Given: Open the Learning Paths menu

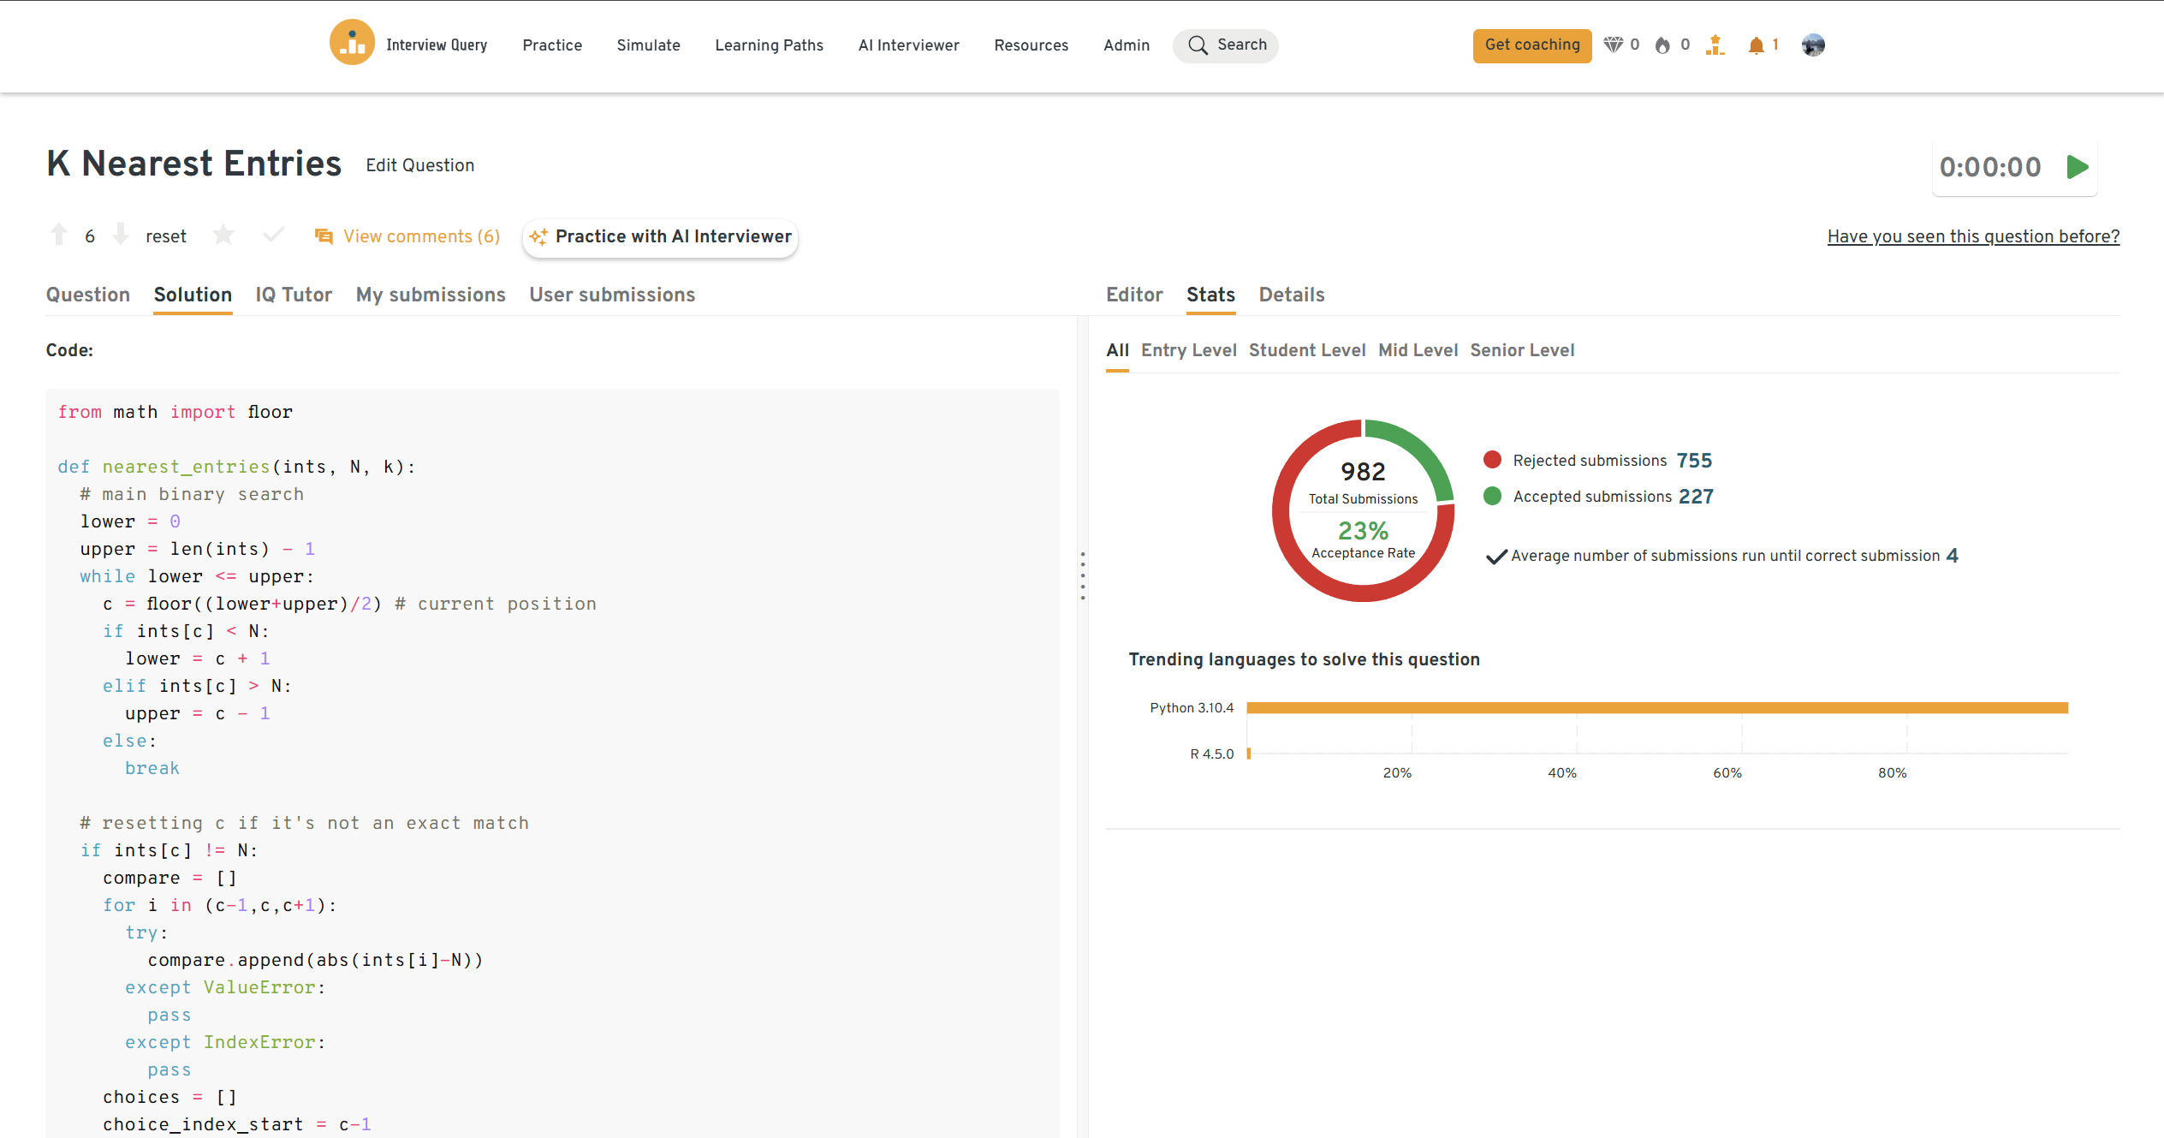Looking at the screenshot, I should [x=769, y=45].
